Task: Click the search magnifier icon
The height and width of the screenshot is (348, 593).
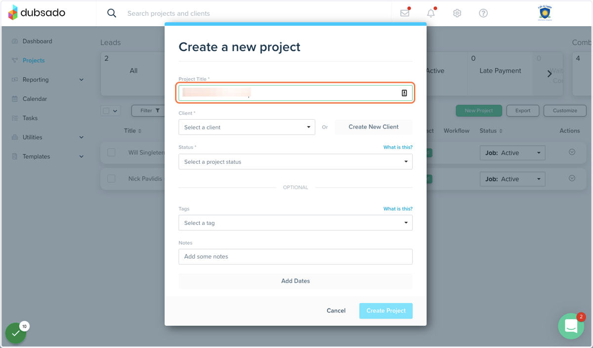Action: pyautogui.click(x=112, y=13)
